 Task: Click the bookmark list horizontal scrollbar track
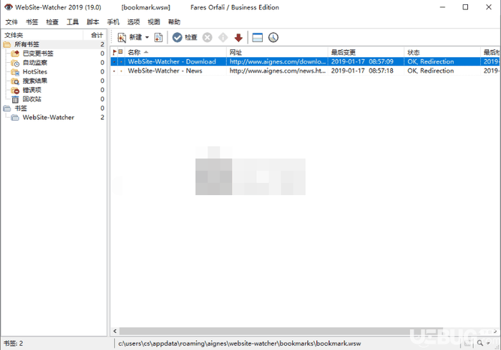click(305, 331)
